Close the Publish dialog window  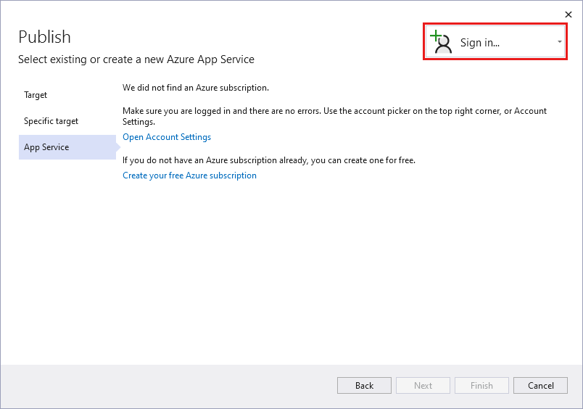(x=568, y=14)
